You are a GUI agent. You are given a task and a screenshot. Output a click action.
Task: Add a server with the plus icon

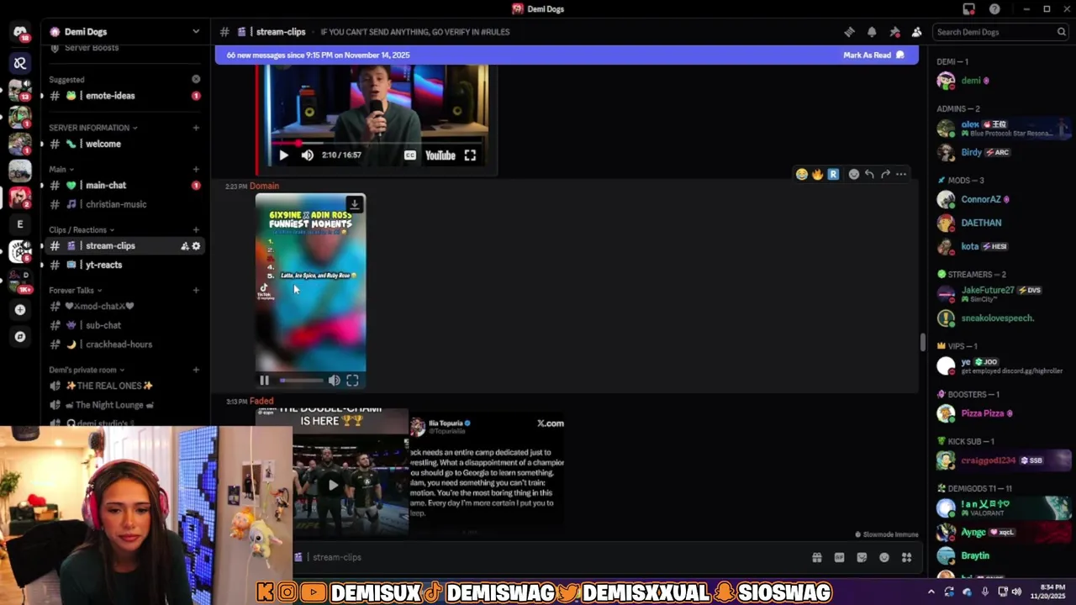20,309
